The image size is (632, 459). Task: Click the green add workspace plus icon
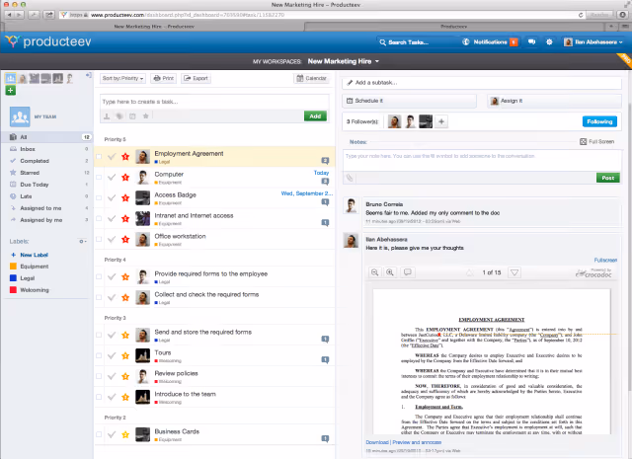pyautogui.click(x=11, y=90)
